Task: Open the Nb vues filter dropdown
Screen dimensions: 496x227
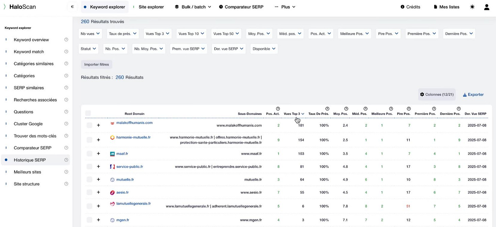Action: 90,33
